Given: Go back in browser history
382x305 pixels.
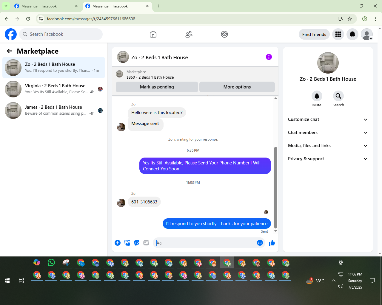Looking at the screenshot, I should (x=7, y=19).
